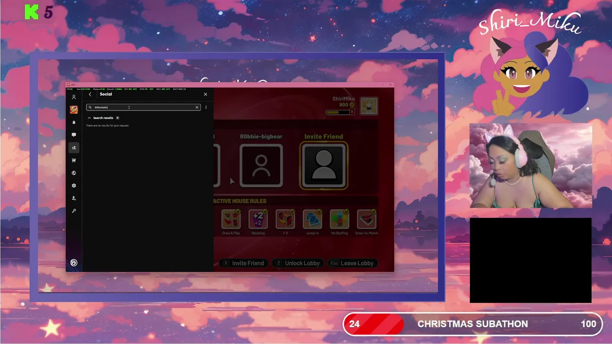
Task: Click the Search results count badge
Action: coord(118,118)
